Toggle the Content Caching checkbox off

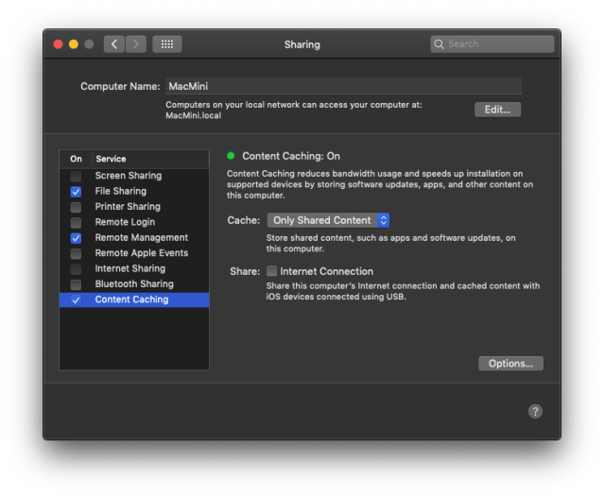[x=76, y=300]
